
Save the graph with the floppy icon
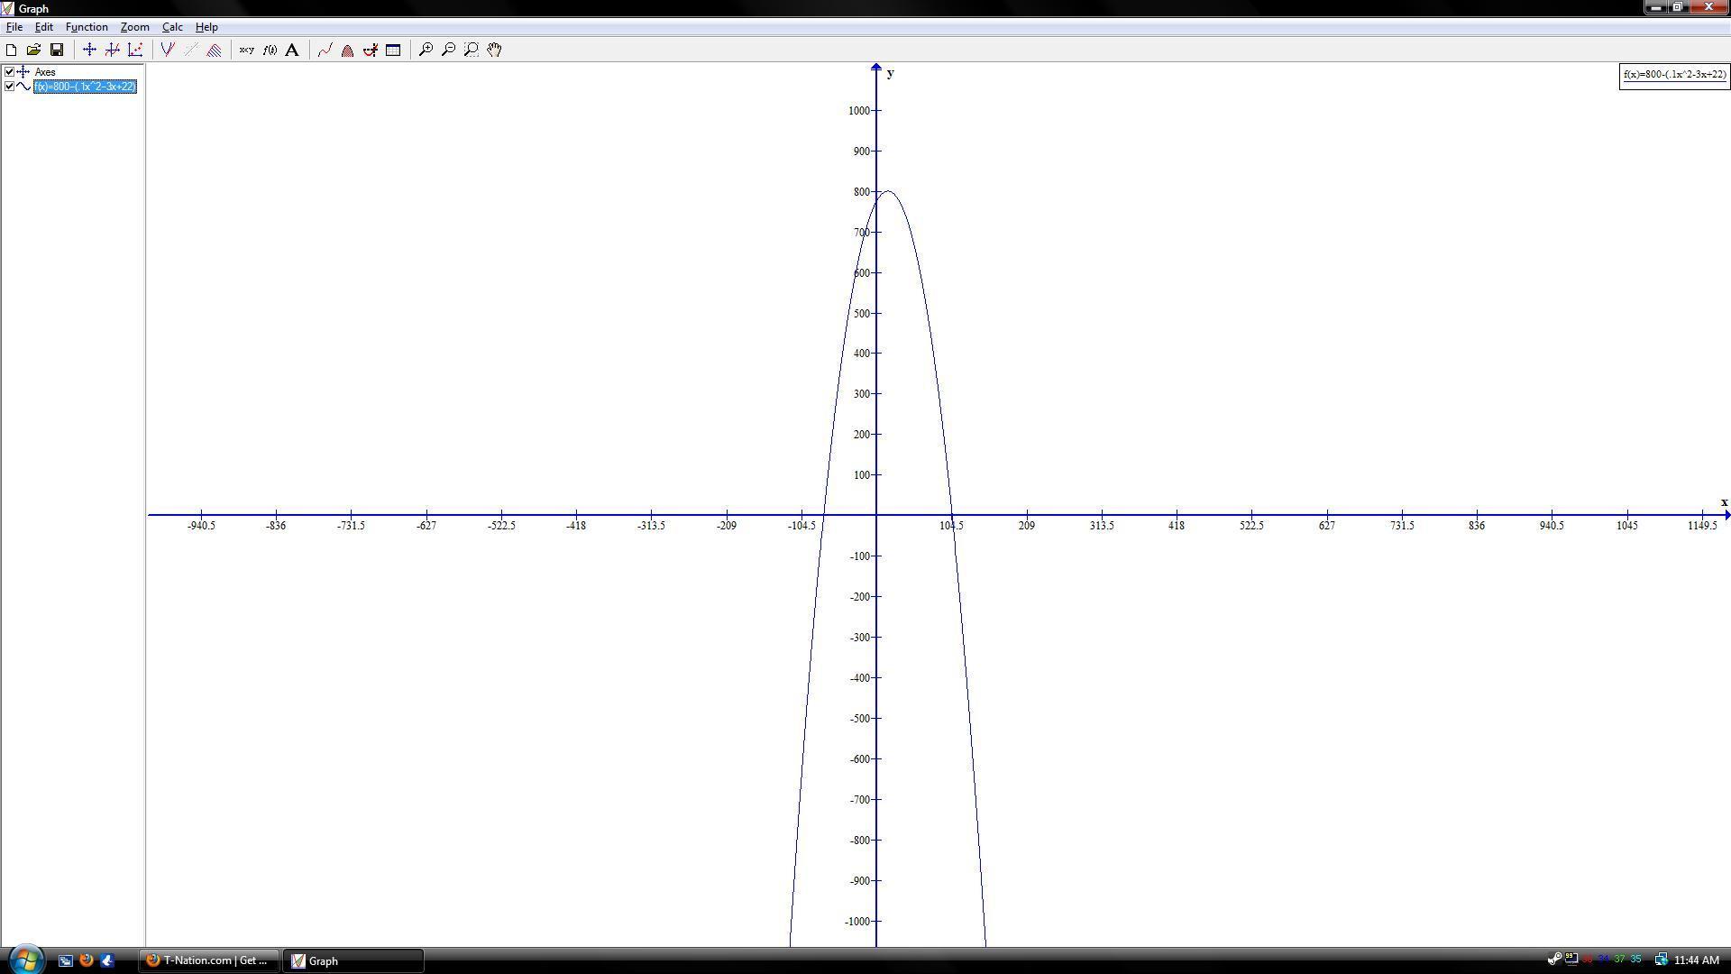57,50
